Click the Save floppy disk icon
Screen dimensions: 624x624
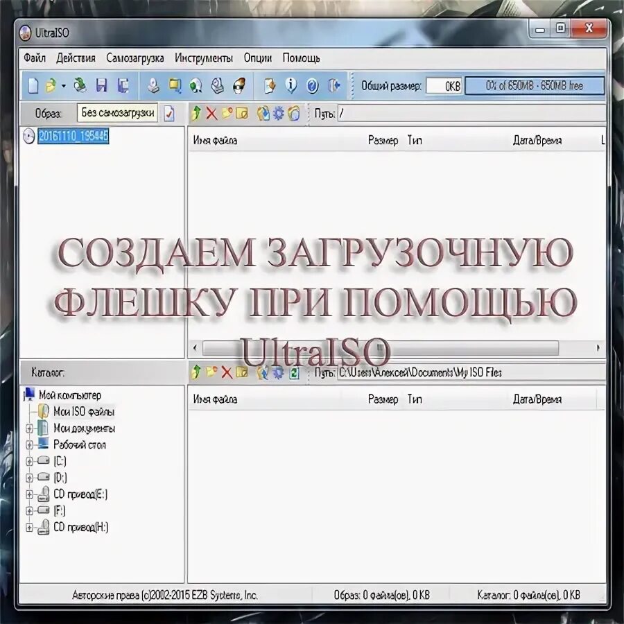click(x=101, y=85)
